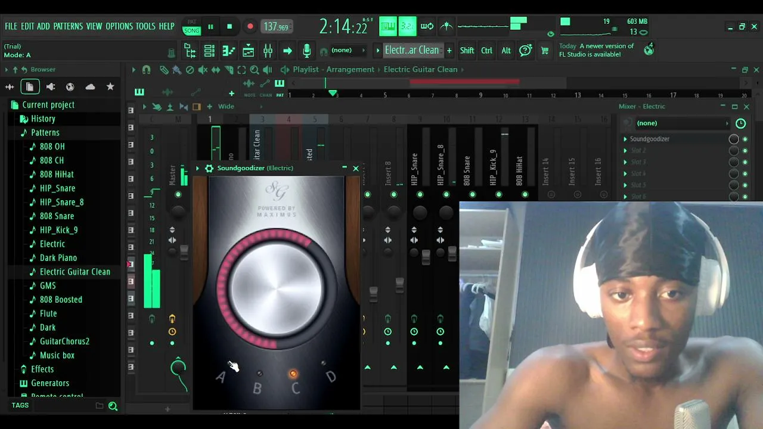Click the green arrow toolbar button
This screenshot has height=429, width=763.
coord(287,51)
